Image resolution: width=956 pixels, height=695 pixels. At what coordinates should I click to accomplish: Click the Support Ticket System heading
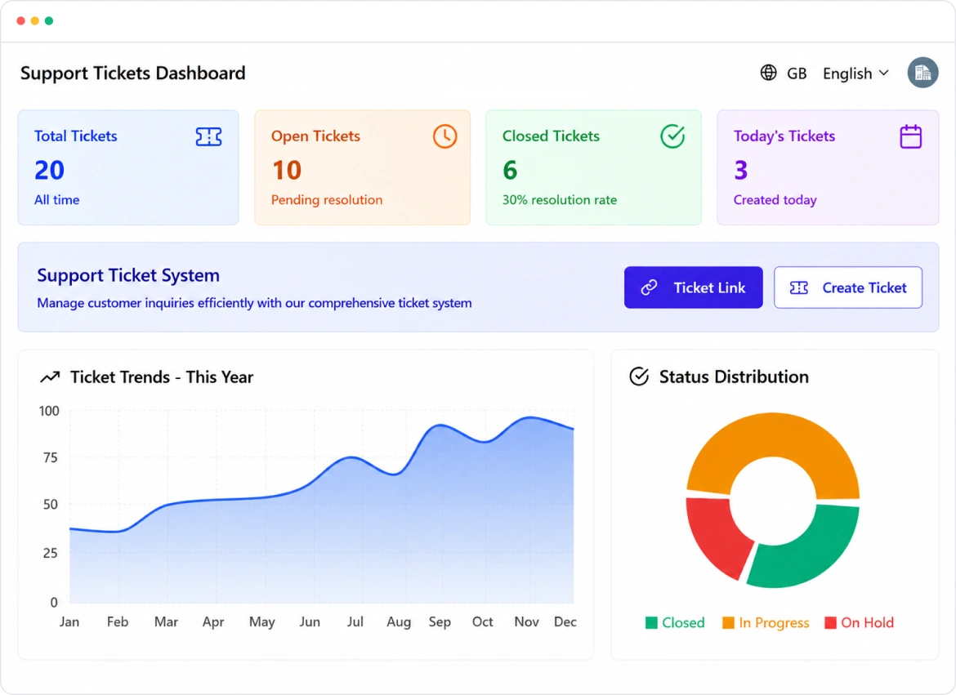pyautogui.click(x=128, y=275)
